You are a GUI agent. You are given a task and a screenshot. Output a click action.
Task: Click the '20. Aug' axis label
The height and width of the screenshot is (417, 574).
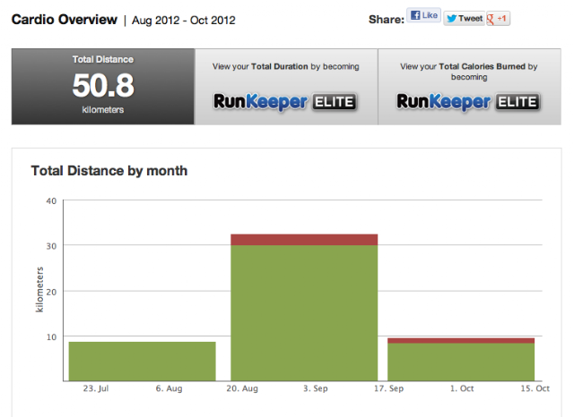click(x=242, y=388)
